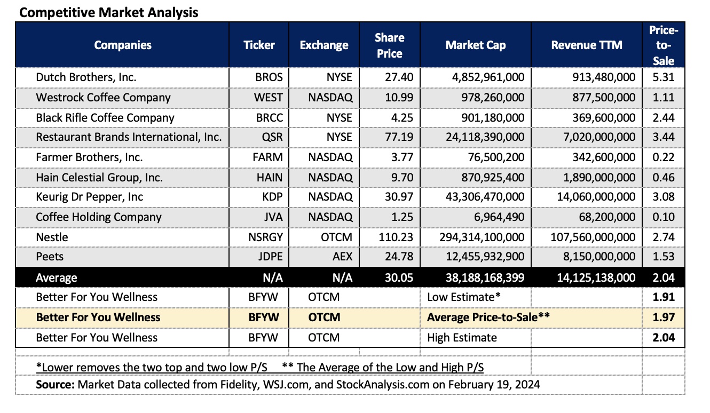Select Westrock Coffee Company row name

click(103, 98)
